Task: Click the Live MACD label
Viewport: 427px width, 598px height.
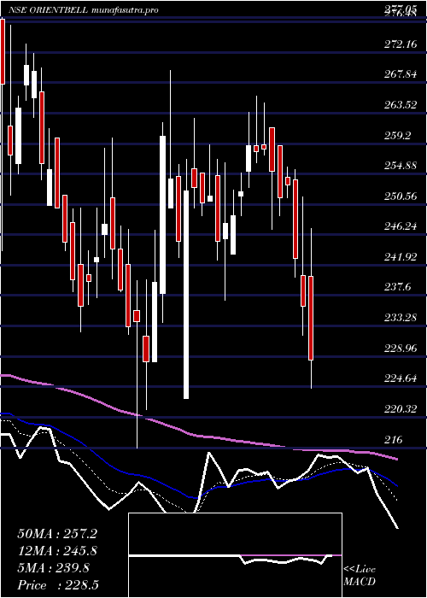Action: [360, 575]
